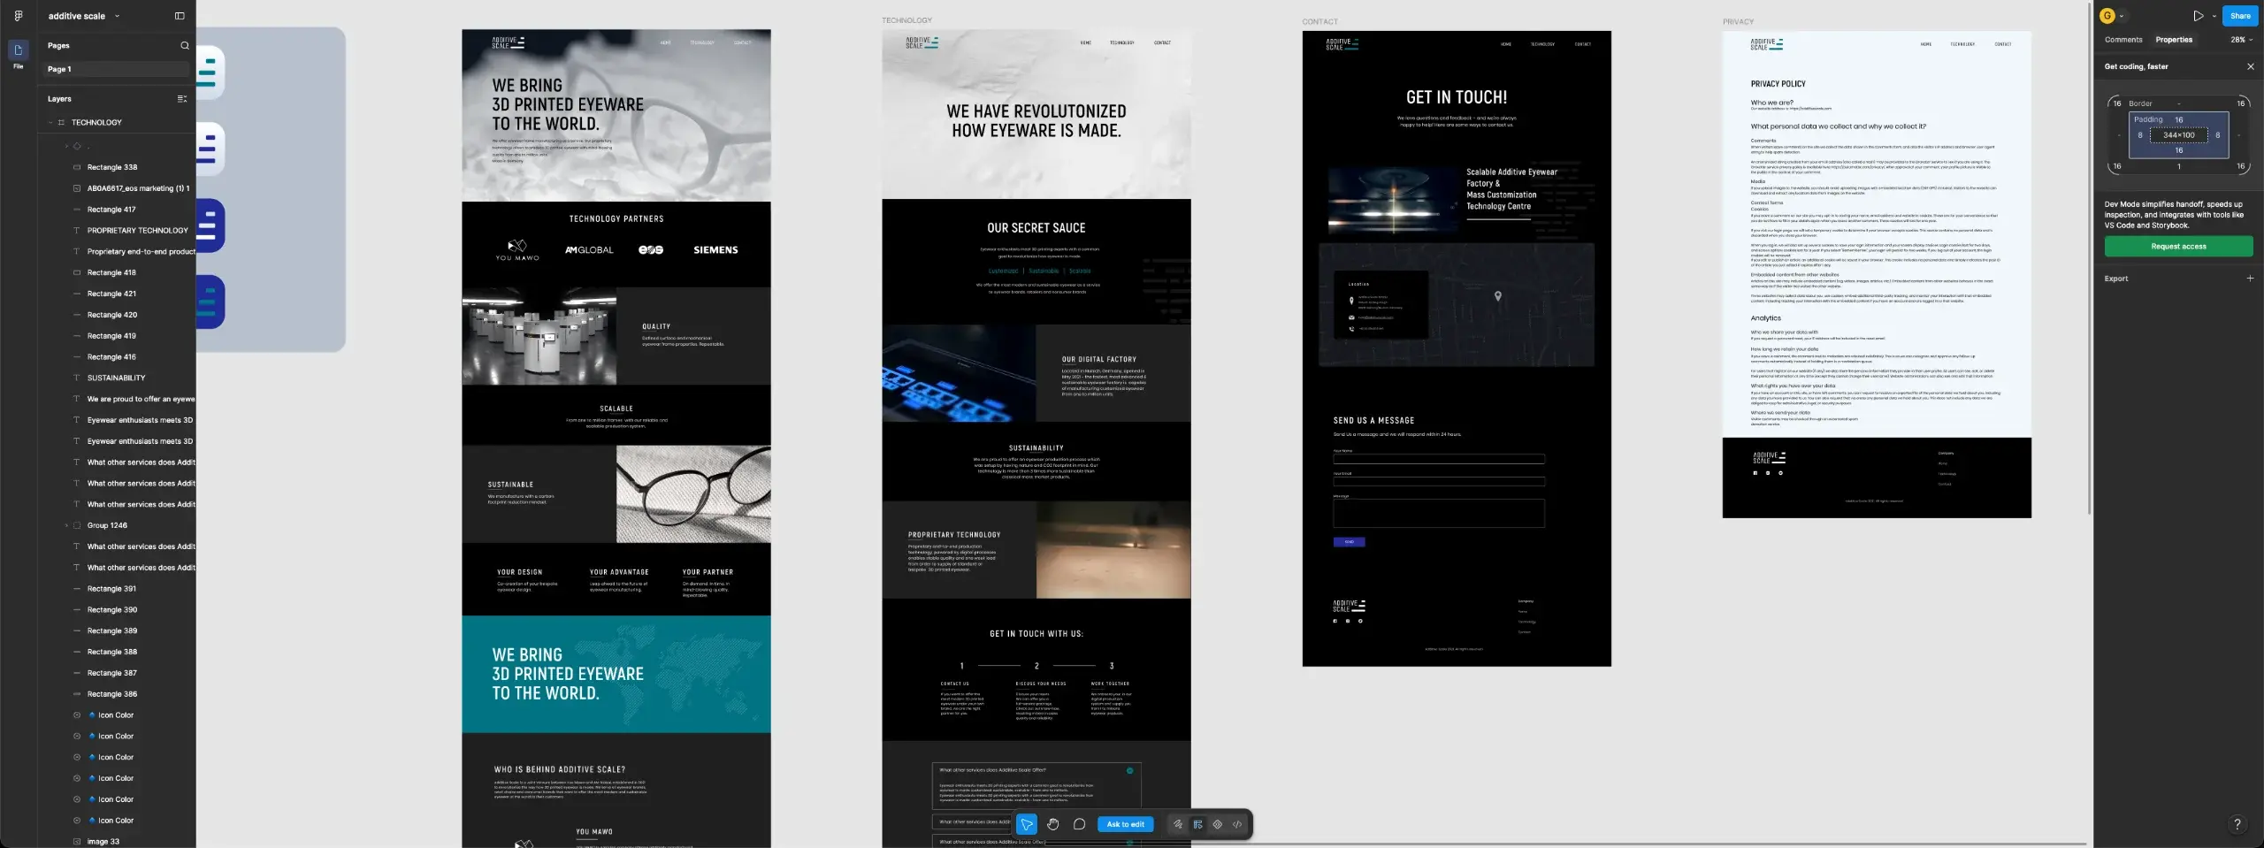This screenshot has width=2264, height=848.
Task: Start presentation with the play icon
Action: point(2199,16)
